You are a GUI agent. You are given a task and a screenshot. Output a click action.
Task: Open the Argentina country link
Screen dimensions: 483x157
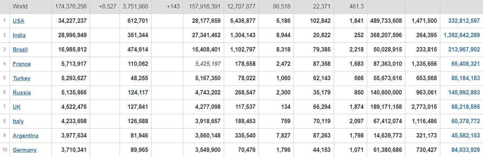[25, 136]
